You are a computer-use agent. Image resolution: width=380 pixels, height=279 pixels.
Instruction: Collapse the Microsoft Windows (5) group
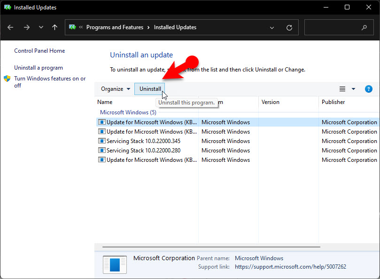[x=128, y=112]
